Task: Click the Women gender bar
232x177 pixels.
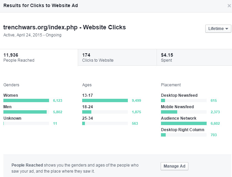Action: [26, 100]
